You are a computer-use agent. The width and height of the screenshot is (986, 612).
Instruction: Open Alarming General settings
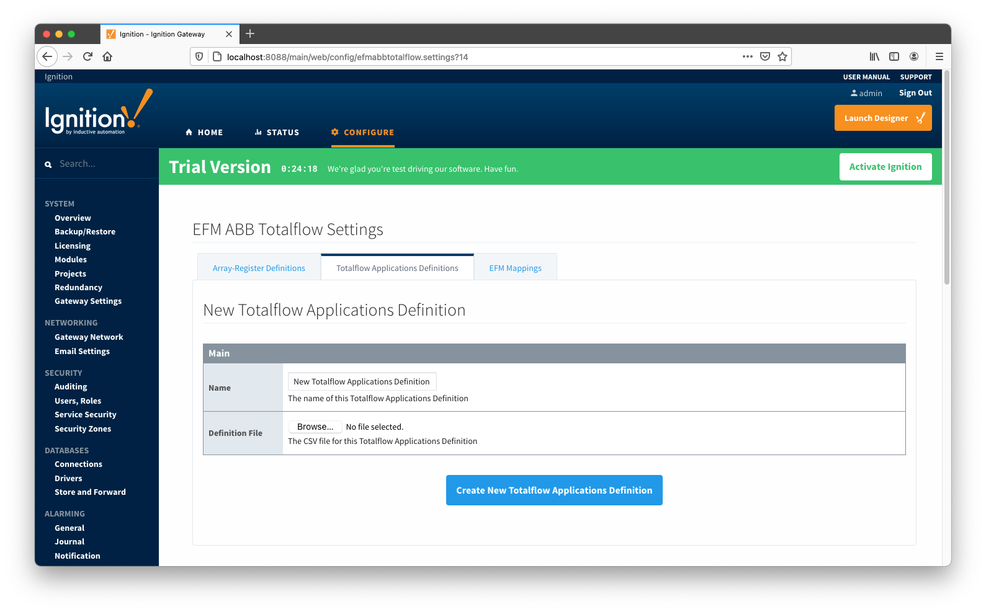[x=69, y=528]
